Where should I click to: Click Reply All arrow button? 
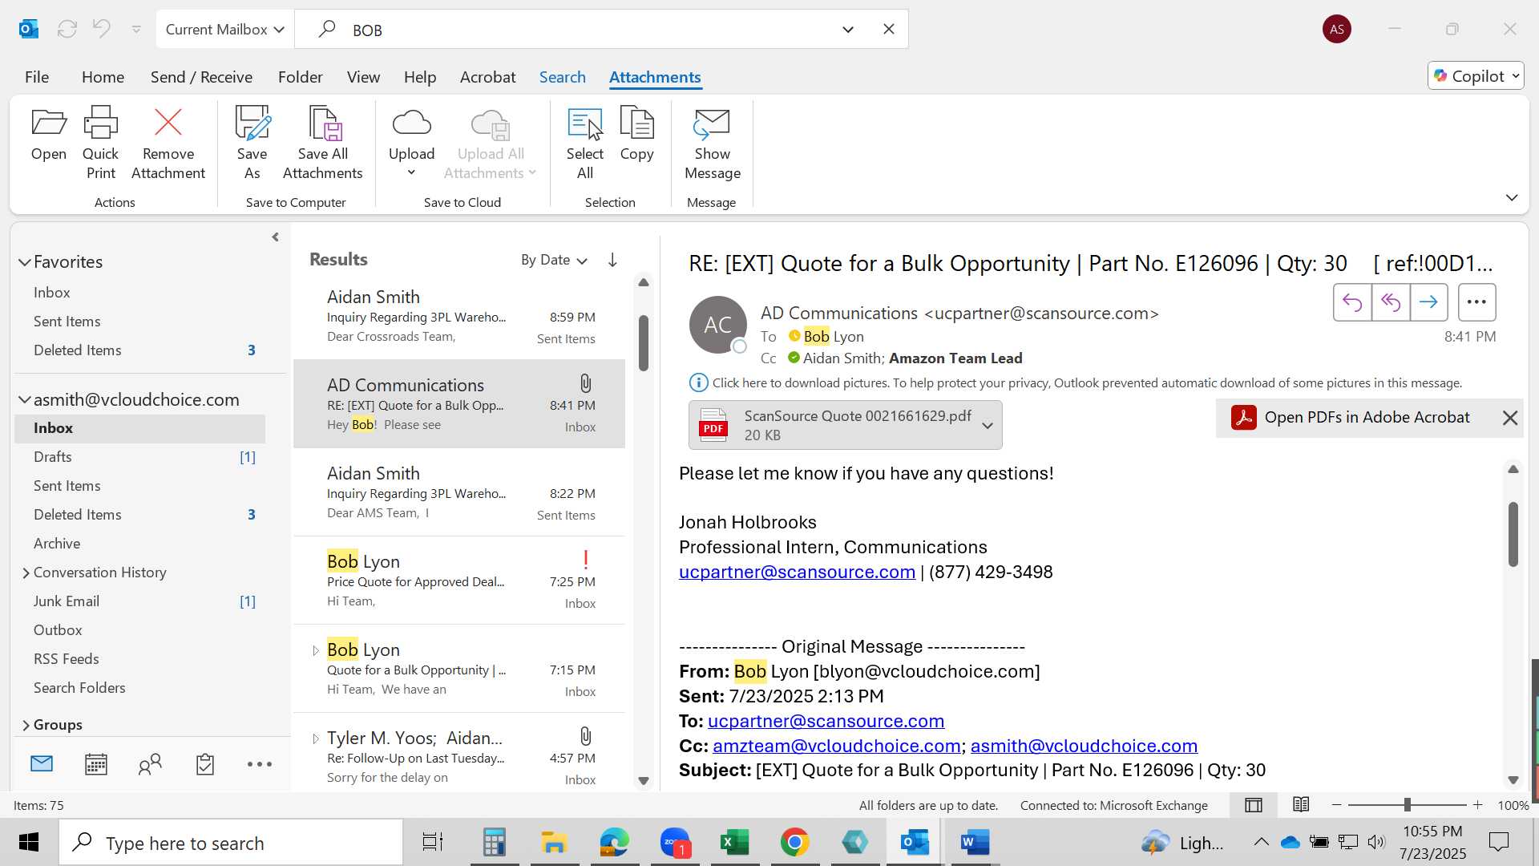tap(1391, 302)
